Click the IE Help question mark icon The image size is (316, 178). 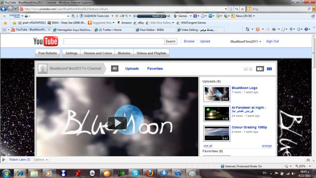[307, 29]
